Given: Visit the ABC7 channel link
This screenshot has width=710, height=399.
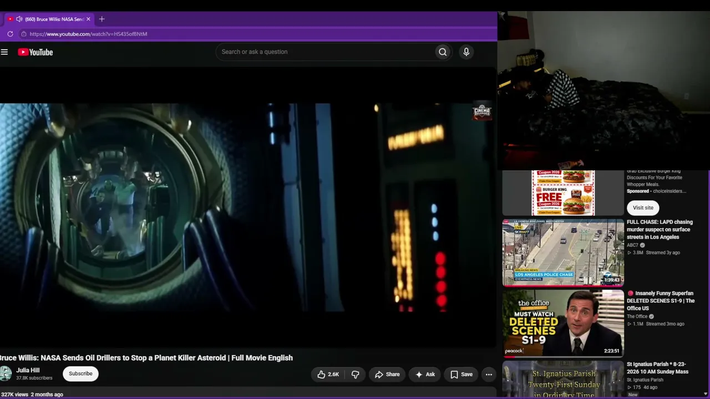Looking at the screenshot, I should click(x=633, y=245).
